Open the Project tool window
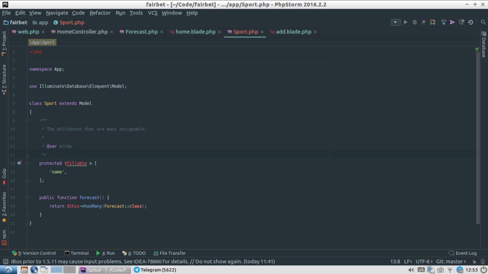 pos(4,43)
